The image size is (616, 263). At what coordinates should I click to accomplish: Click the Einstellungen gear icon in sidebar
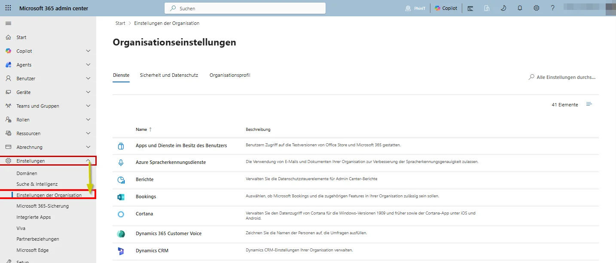click(x=8, y=161)
